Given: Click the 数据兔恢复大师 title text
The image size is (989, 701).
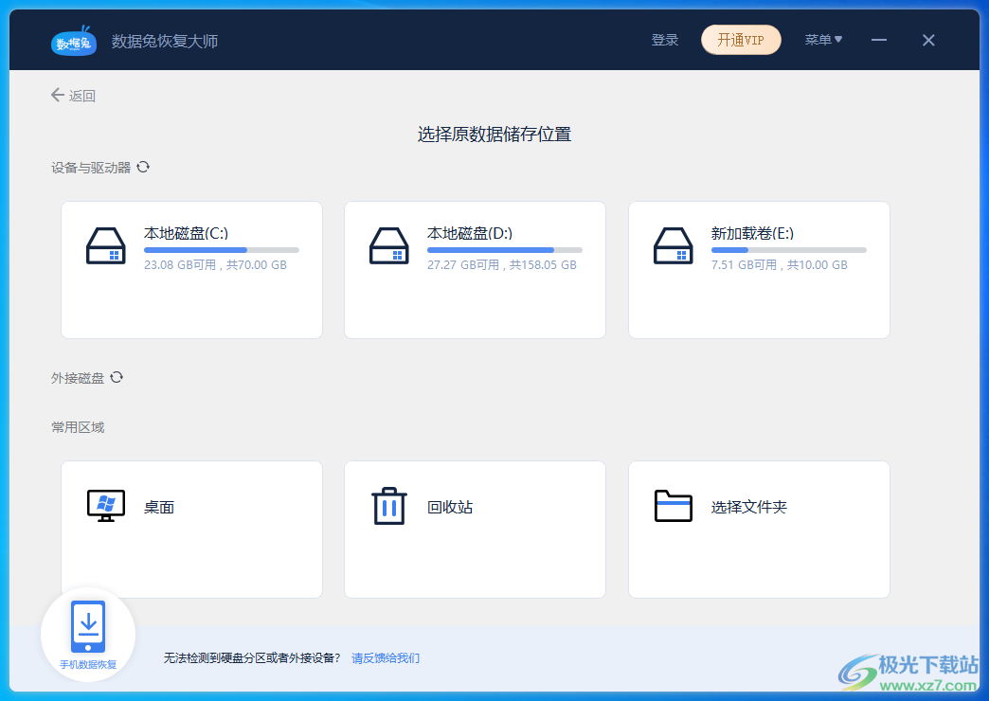Looking at the screenshot, I should click(165, 40).
